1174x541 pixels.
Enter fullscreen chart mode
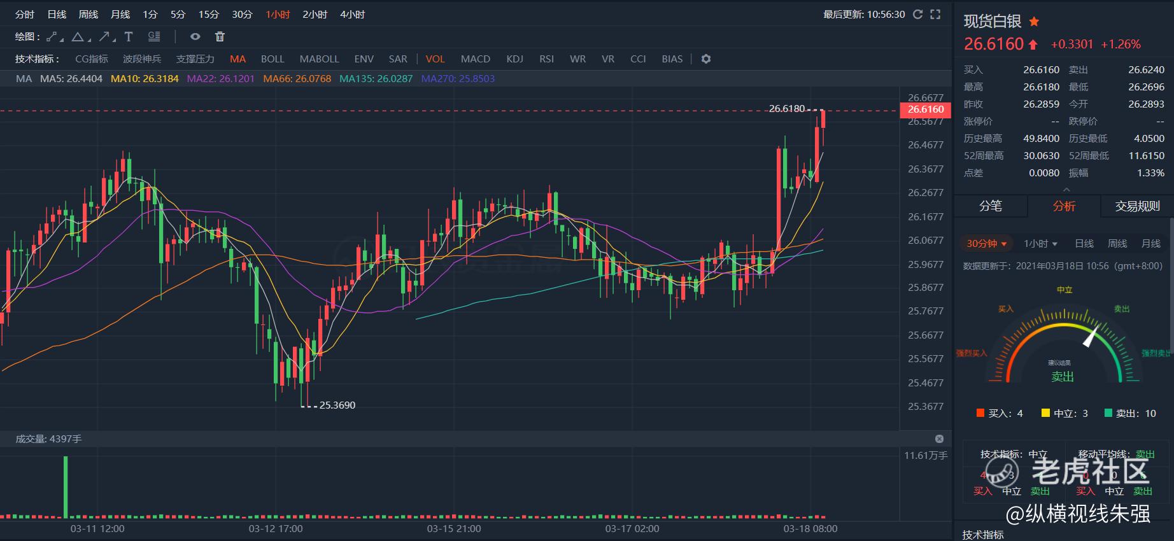935,14
